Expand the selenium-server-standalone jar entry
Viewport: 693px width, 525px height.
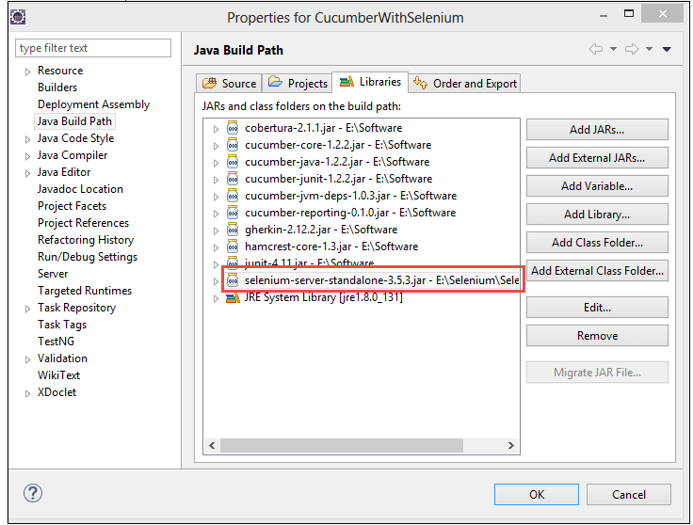tap(216, 281)
